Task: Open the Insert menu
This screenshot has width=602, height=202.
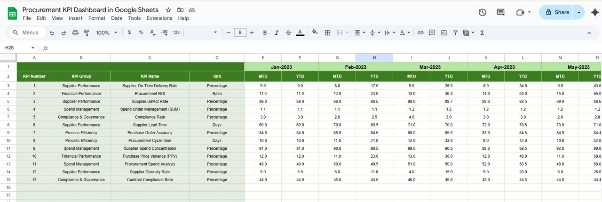Action: (x=75, y=18)
